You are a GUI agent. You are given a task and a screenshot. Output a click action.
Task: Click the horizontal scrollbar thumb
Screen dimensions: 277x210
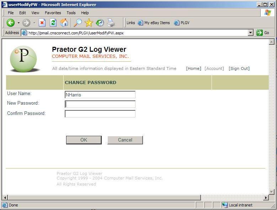[104, 198]
